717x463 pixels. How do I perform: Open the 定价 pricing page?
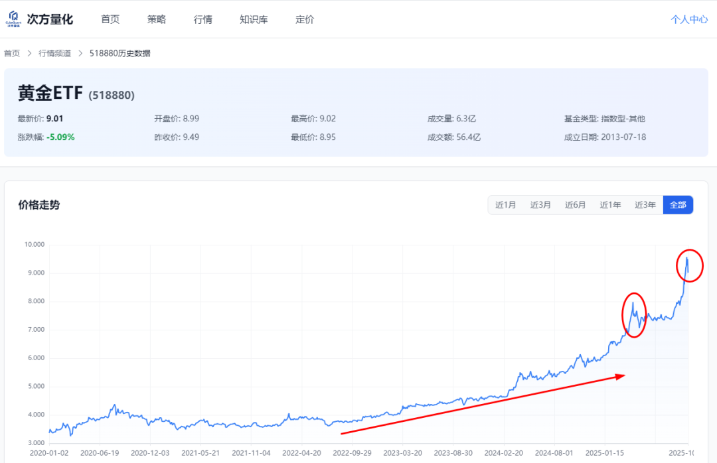[x=305, y=19]
